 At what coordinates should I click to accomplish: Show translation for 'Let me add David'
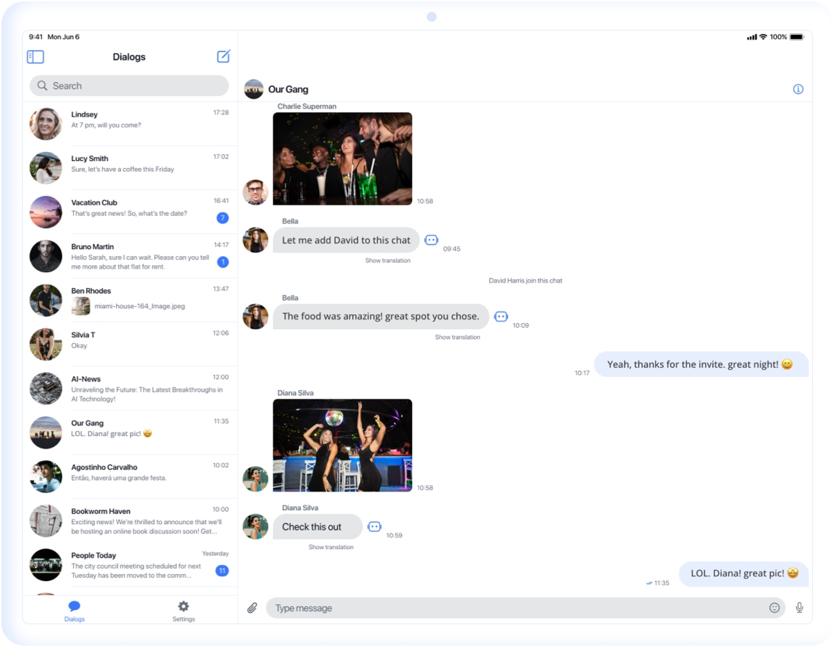[x=388, y=261]
